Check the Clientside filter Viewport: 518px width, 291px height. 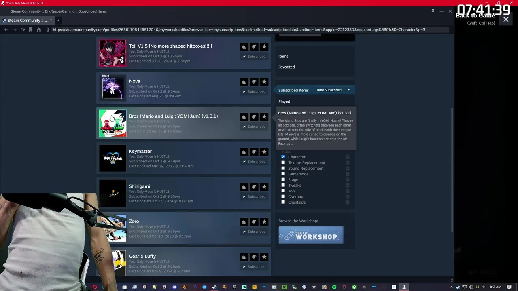pyautogui.click(x=283, y=202)
